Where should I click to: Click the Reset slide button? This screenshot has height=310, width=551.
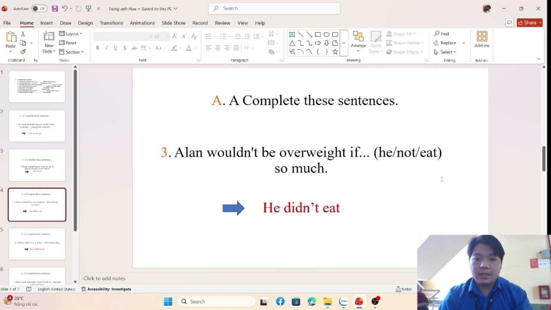[68, 43]
